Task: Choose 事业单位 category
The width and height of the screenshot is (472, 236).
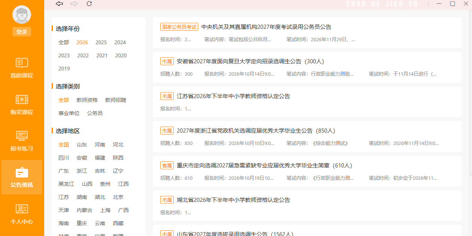Action: pyautogui.click(x=69, y=113)
